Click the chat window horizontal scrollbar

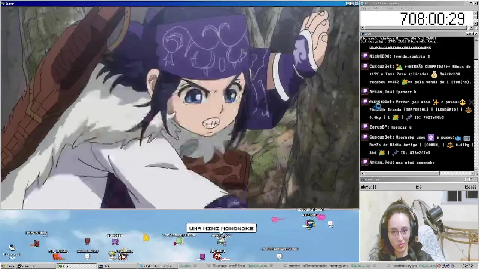(x=417, y=173)
